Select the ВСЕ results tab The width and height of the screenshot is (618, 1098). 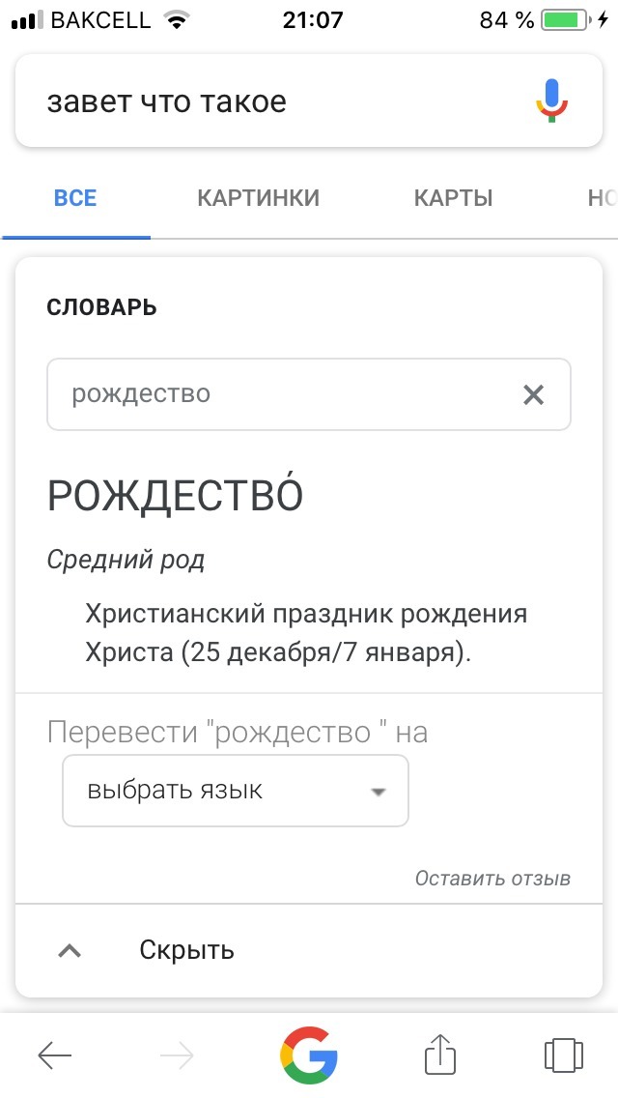coord(75,198)
